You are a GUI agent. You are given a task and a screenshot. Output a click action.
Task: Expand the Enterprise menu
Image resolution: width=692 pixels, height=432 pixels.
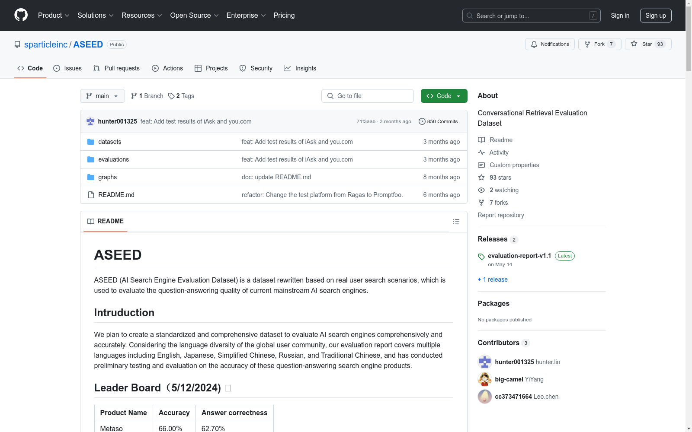246,16
